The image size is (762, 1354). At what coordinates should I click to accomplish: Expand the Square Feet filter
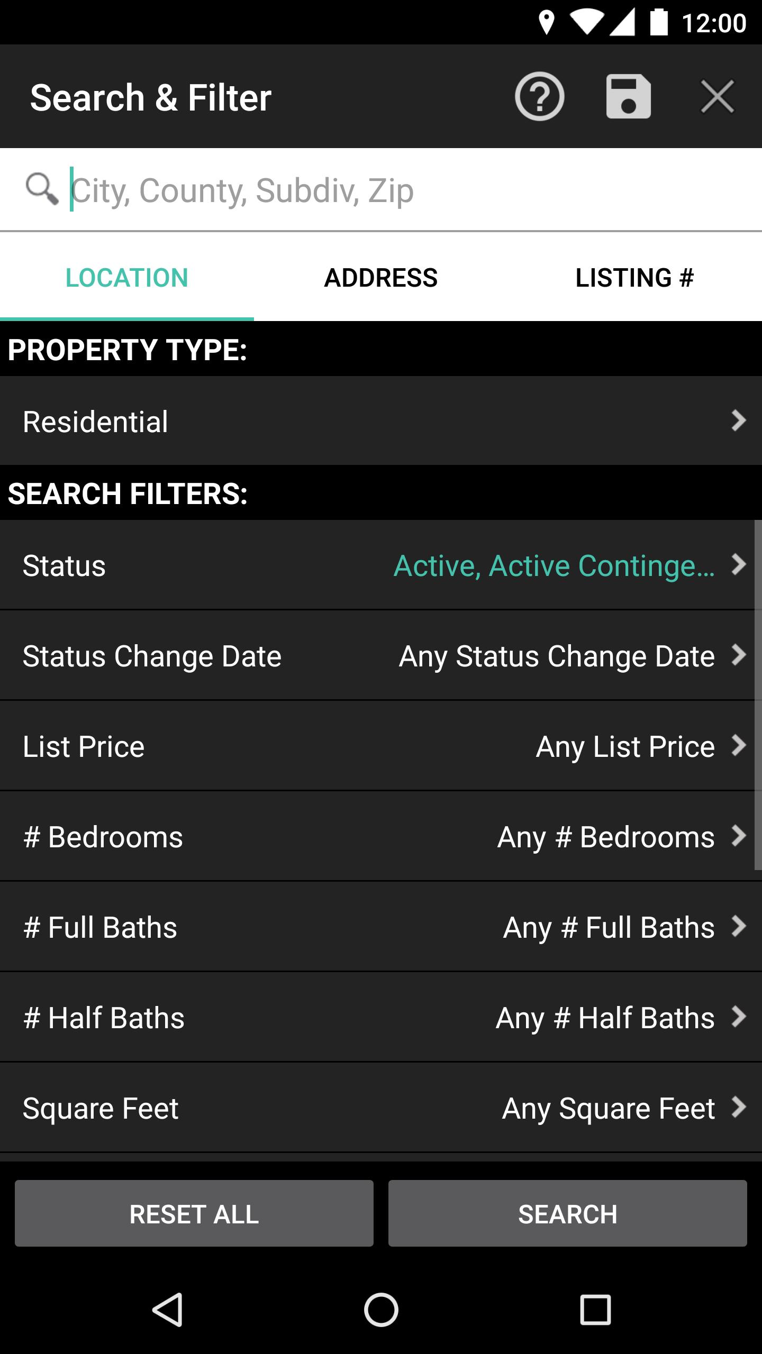click(x=381, y=1108)
